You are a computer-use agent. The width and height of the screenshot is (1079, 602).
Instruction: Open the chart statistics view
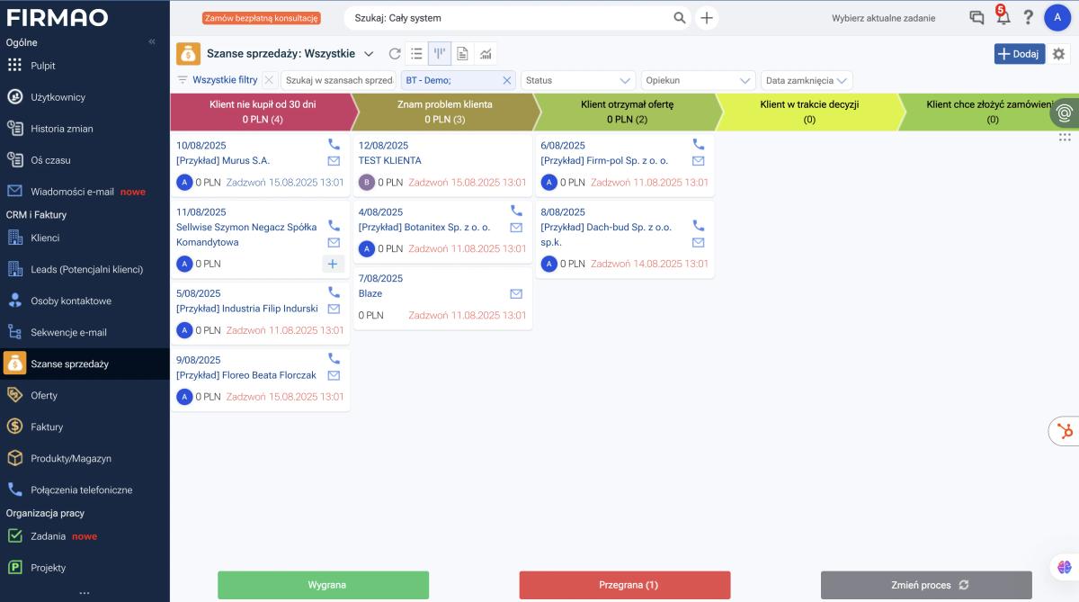click(x=486, y=54)
